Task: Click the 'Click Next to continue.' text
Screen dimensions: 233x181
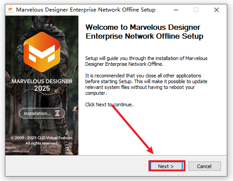Action: coord(109,105)
